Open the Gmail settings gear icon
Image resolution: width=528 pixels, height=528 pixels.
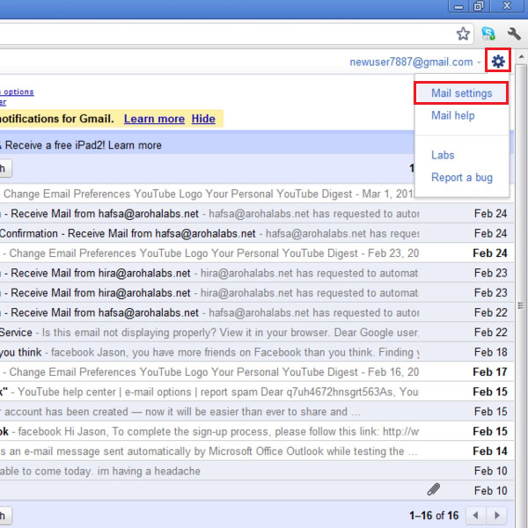point(498,61)
